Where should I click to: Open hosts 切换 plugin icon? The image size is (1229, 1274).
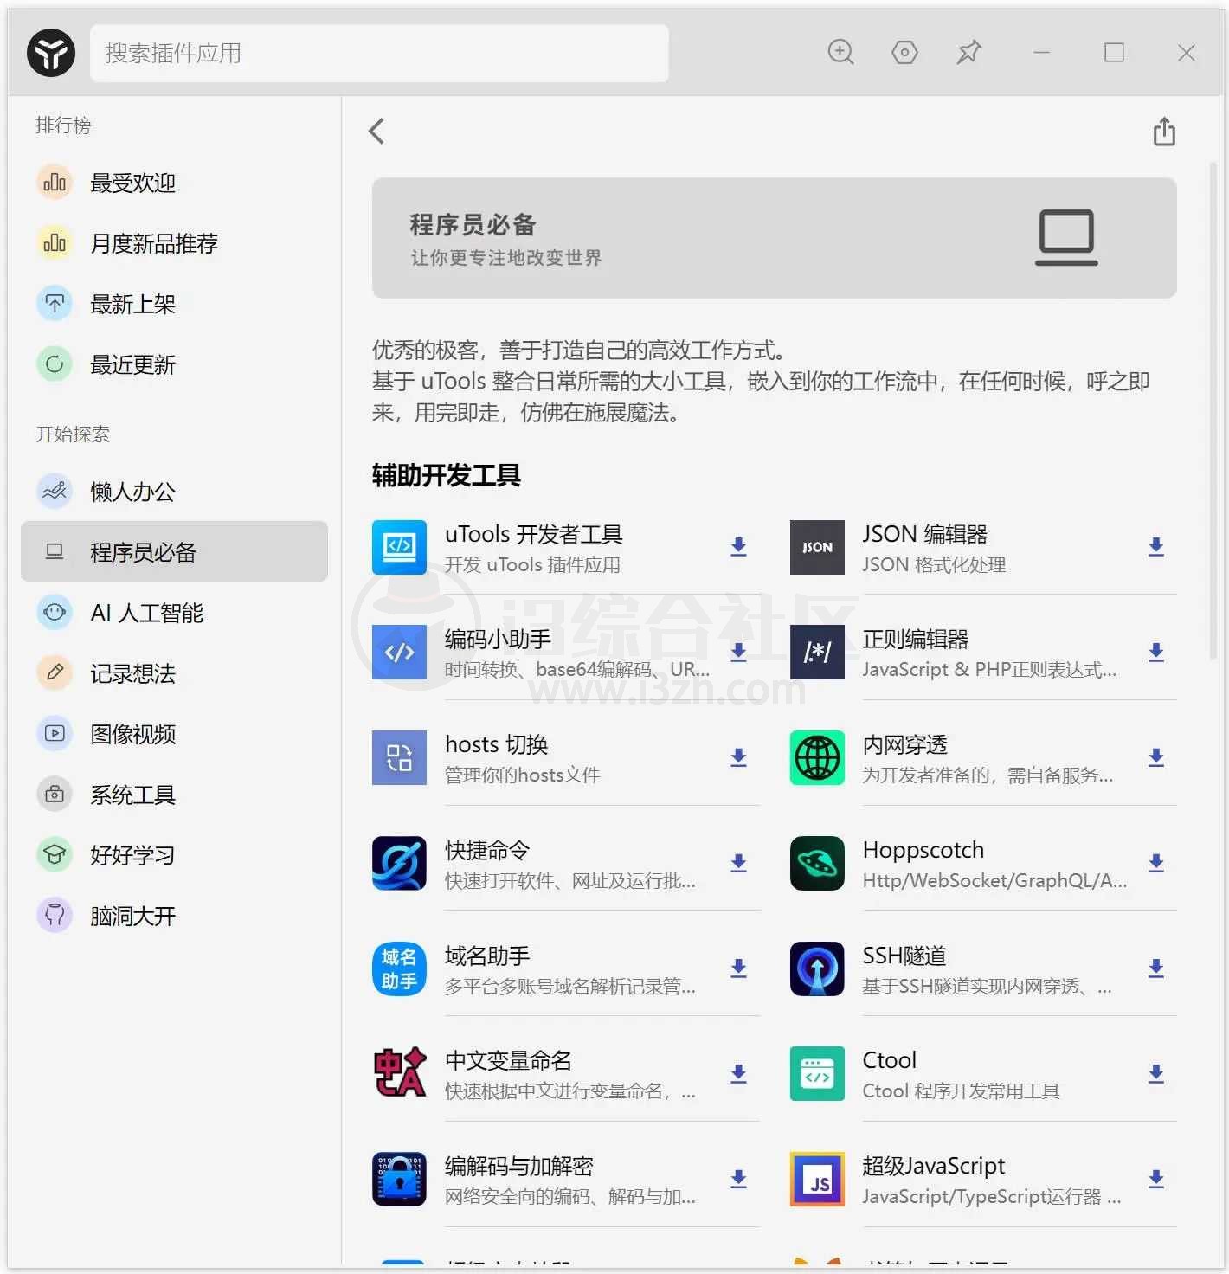[399, 758]
